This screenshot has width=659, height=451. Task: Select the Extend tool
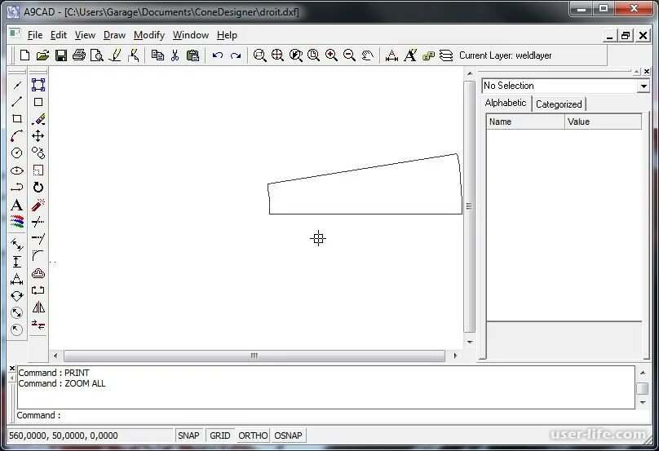pos(38,239)
